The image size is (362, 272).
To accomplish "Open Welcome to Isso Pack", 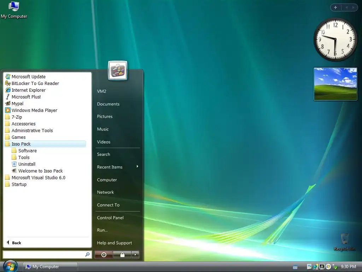I will coord(37,171).
